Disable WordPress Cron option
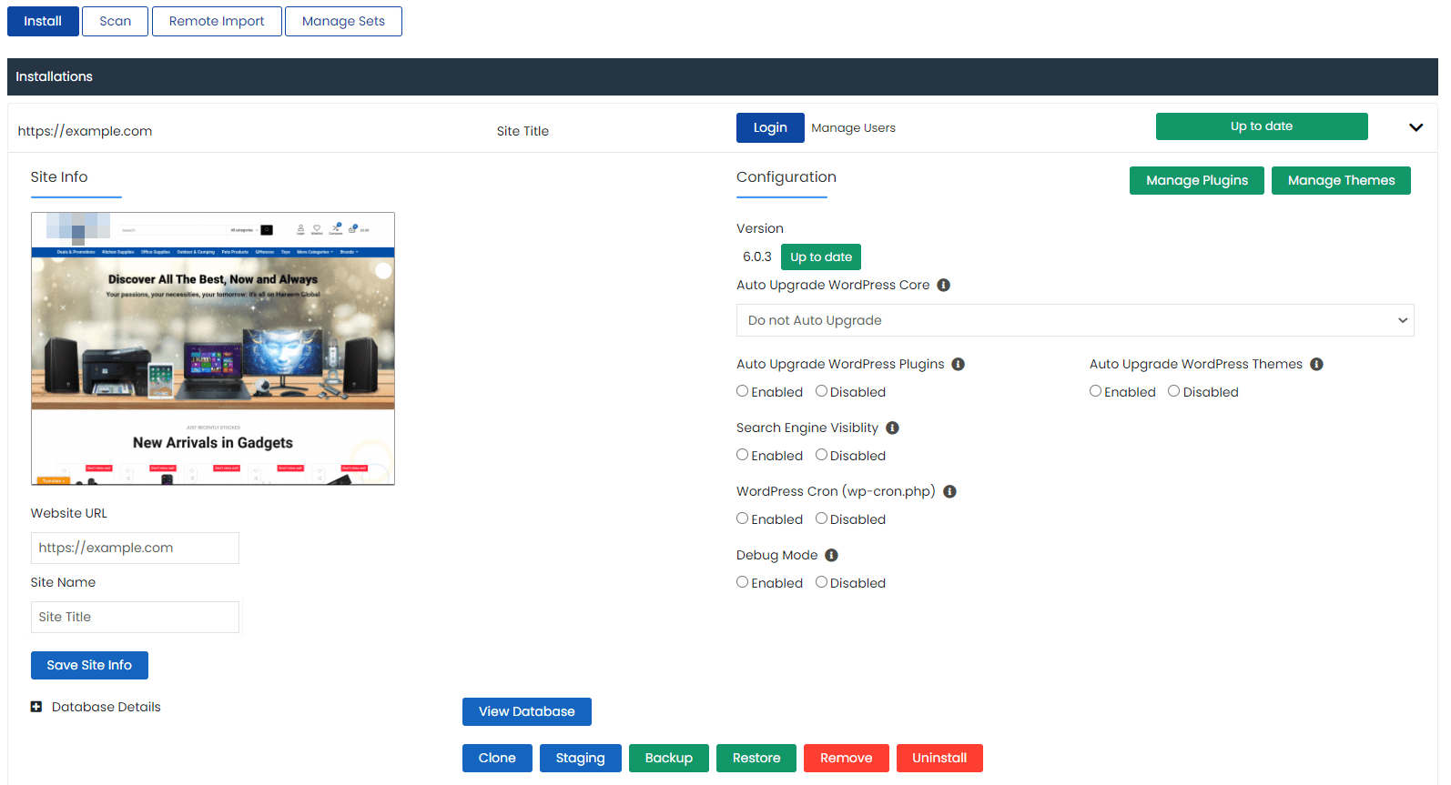 822,518
